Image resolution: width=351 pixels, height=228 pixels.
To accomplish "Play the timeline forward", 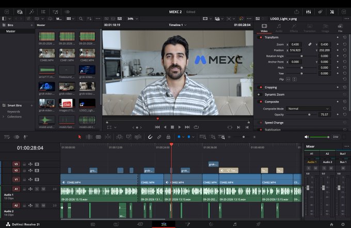I will pos(180,127).
